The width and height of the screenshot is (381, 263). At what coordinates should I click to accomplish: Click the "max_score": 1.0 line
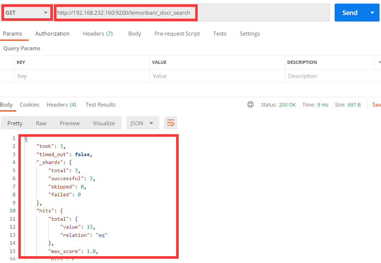(x=73, y=252)
